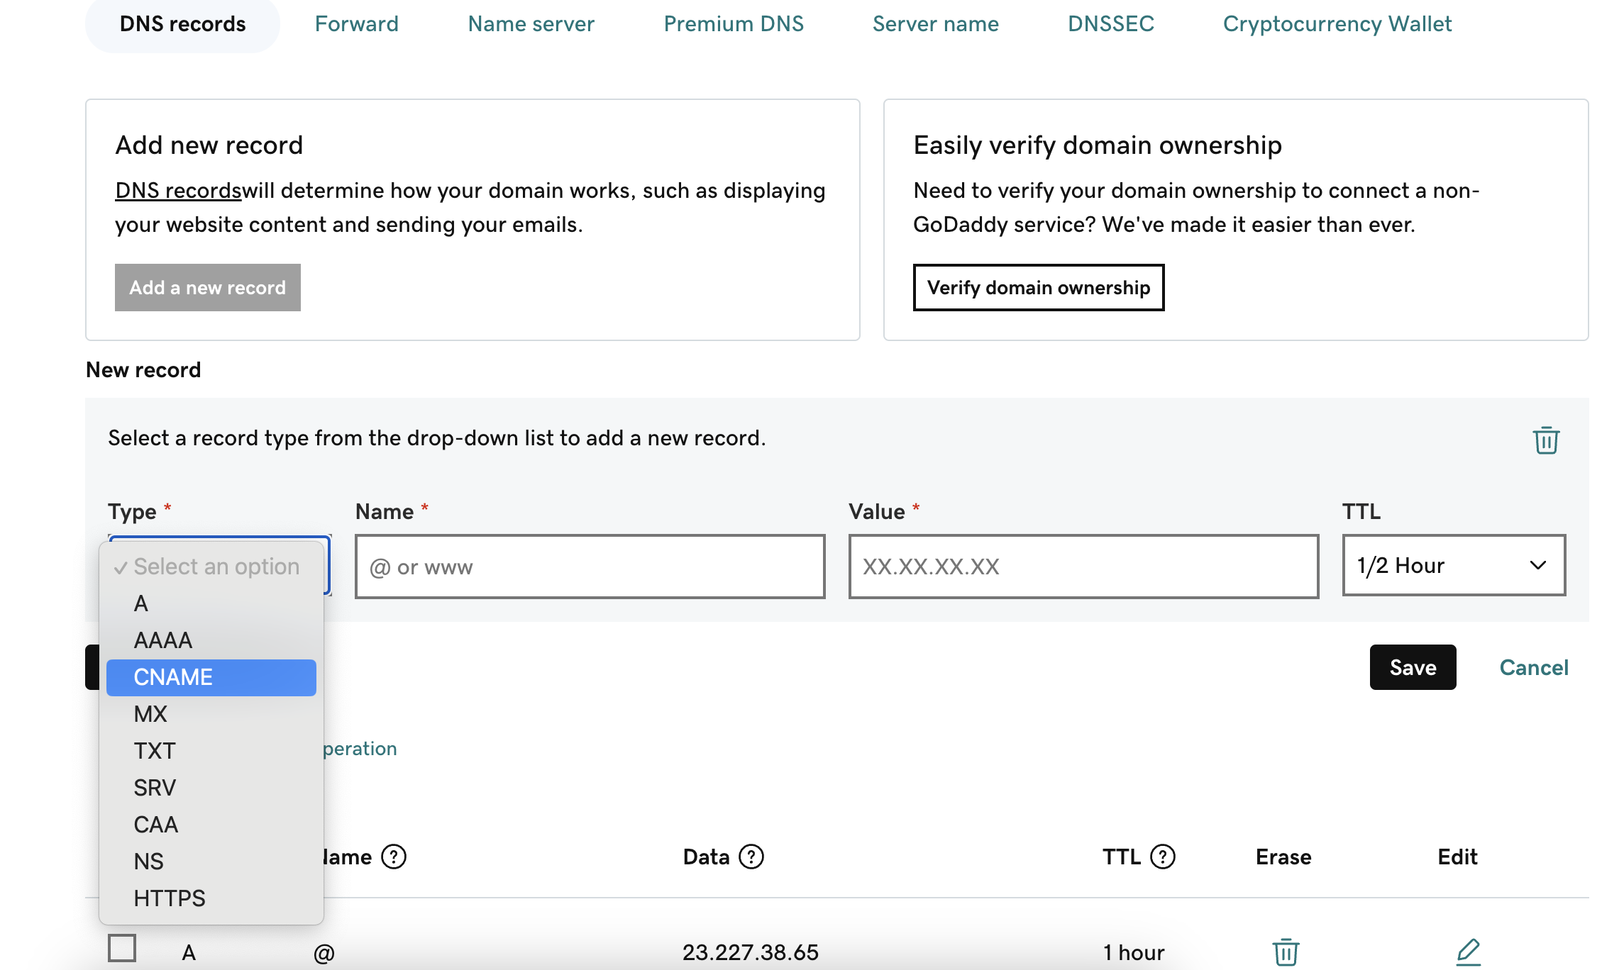Switch to the Name server tab
1602x970 pixels.
(x=531, y=24)
